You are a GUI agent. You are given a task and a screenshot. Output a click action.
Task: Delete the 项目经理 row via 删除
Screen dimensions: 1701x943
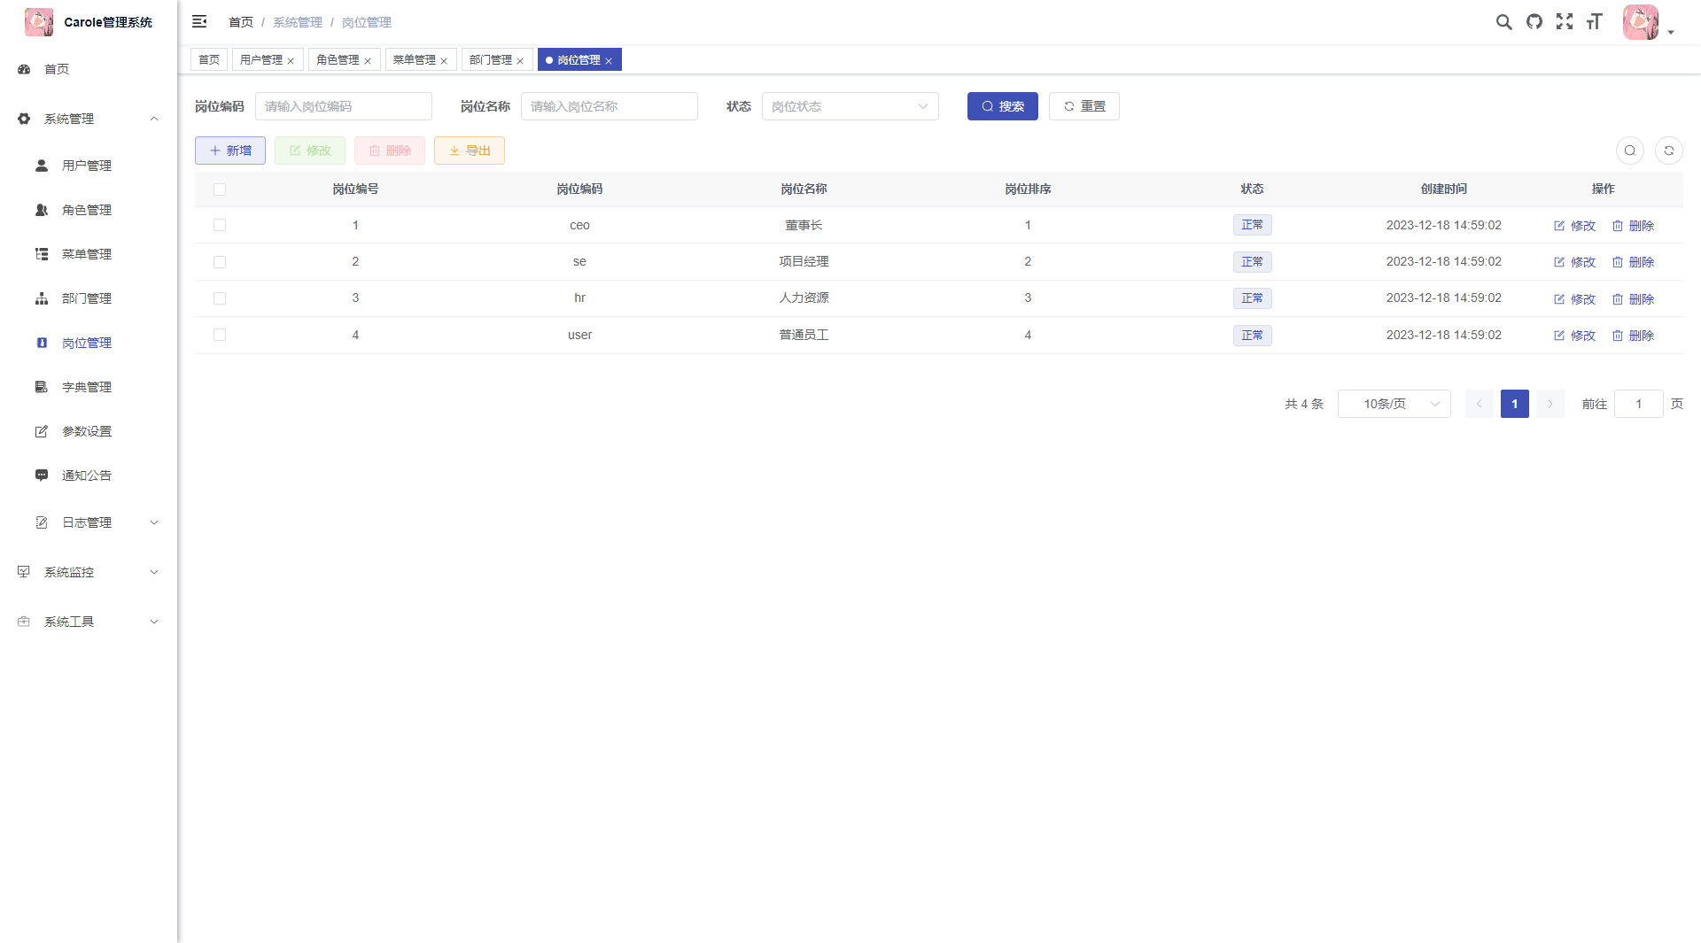pyautogui.click(x=1633, y=262)
